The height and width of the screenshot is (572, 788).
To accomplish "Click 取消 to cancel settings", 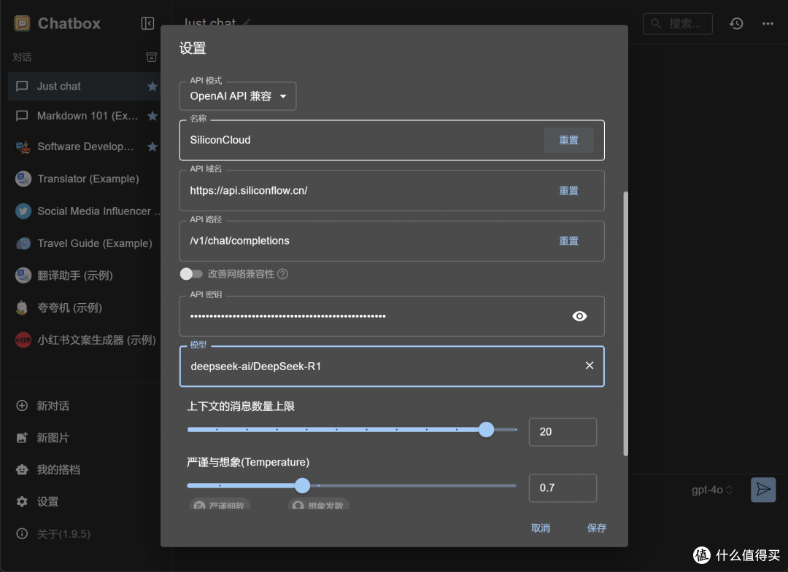I will 541,528.
